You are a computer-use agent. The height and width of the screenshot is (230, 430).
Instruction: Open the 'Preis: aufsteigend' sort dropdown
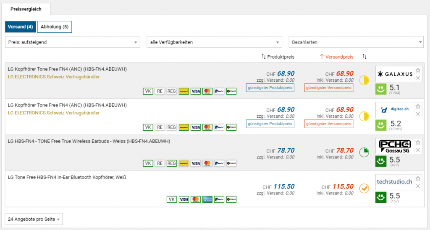click(73, 42)
